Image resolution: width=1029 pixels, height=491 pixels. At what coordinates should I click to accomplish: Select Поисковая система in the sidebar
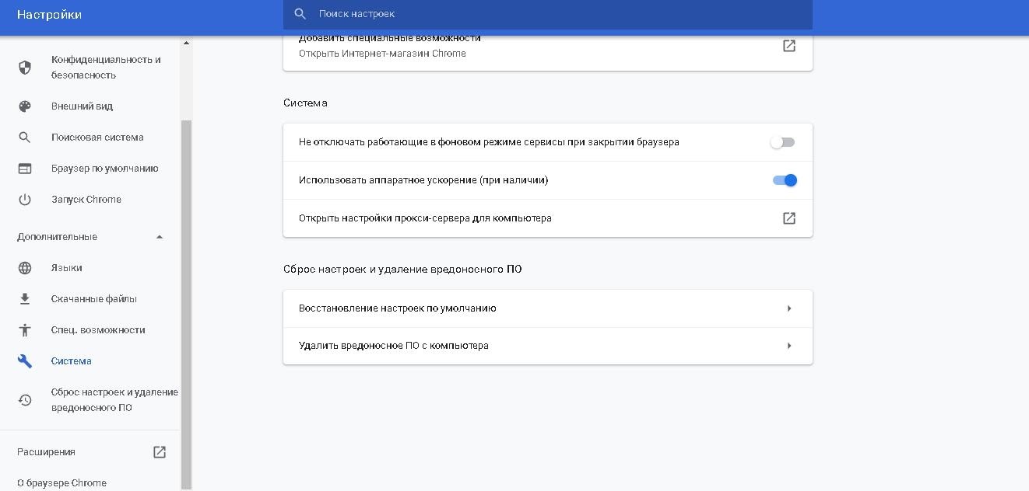(97, 138)
